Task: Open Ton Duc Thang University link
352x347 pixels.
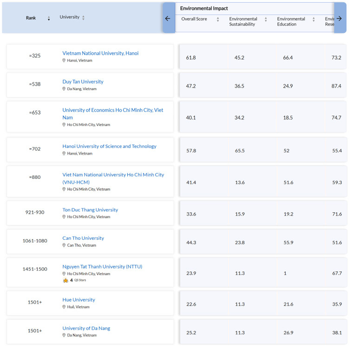Action: [x=90, y=210]
